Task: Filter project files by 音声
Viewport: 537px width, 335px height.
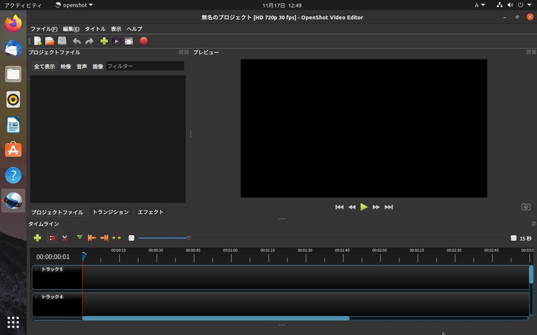Action: 82,67
